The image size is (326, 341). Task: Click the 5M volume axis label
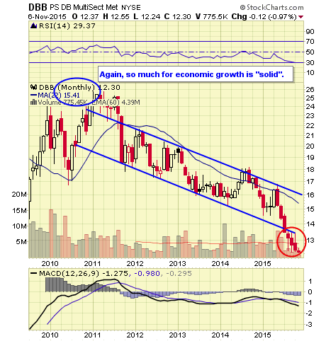point(21,242)
